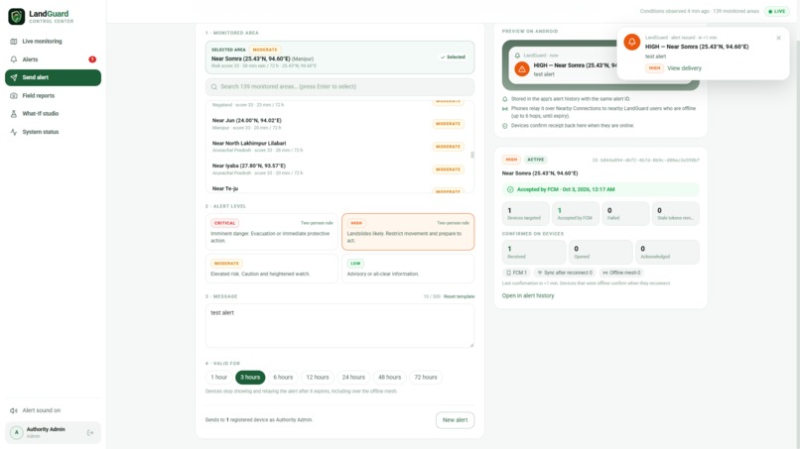Image resolution: width=800 pixels, height=449 pixels.
Task: Click the Offline mesh 0 chip
Action: [621, 273]
